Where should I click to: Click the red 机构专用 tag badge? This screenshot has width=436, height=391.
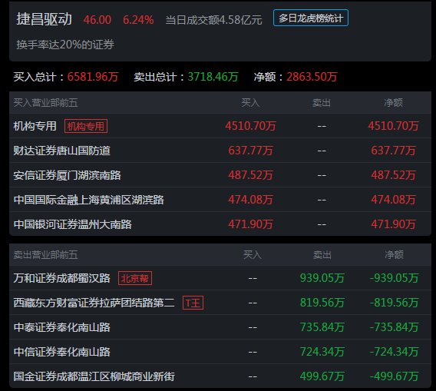(x=86, y=126)
